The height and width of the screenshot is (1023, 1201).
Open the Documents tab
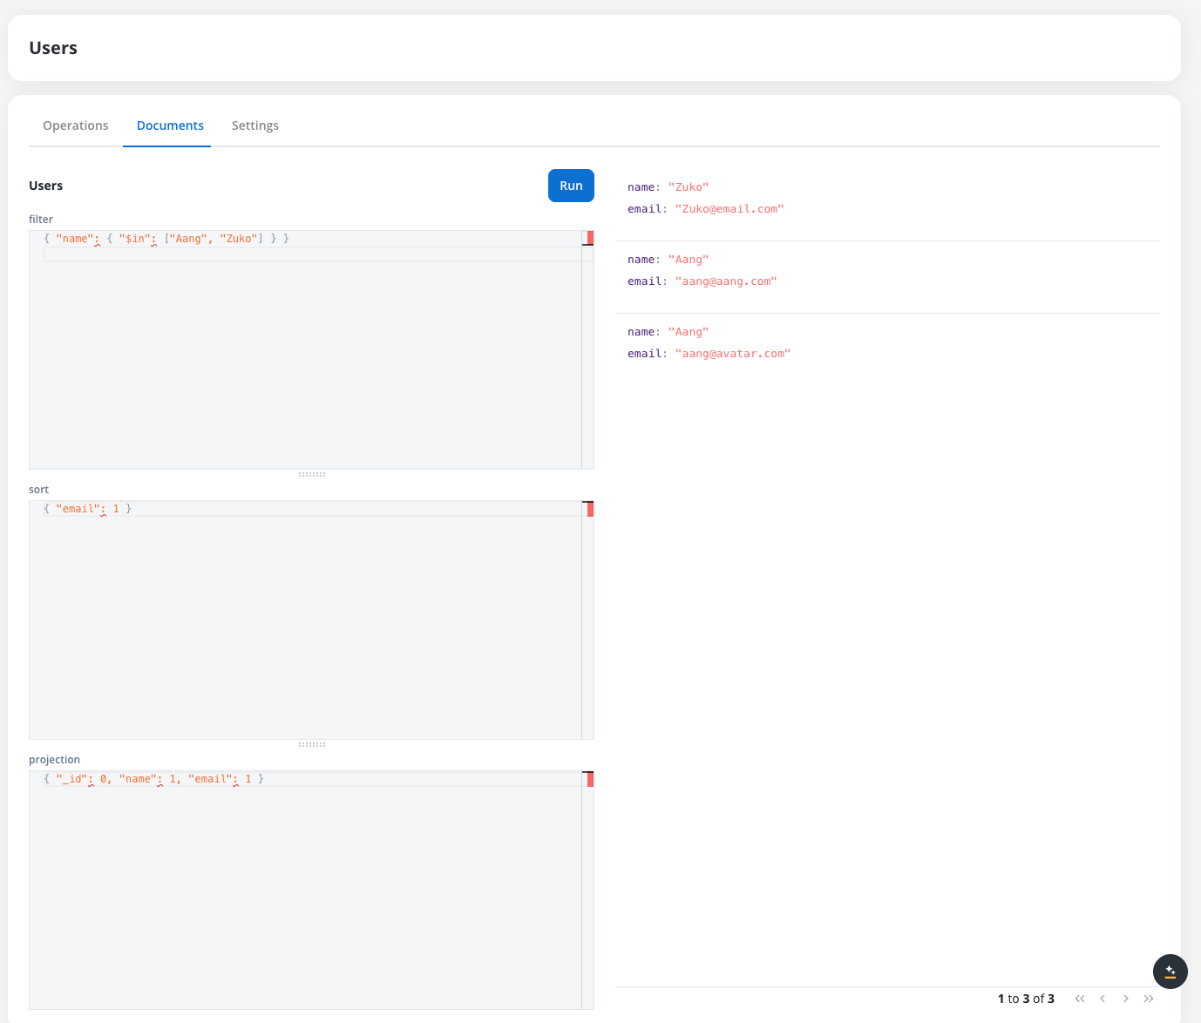[x=170, y=125]
